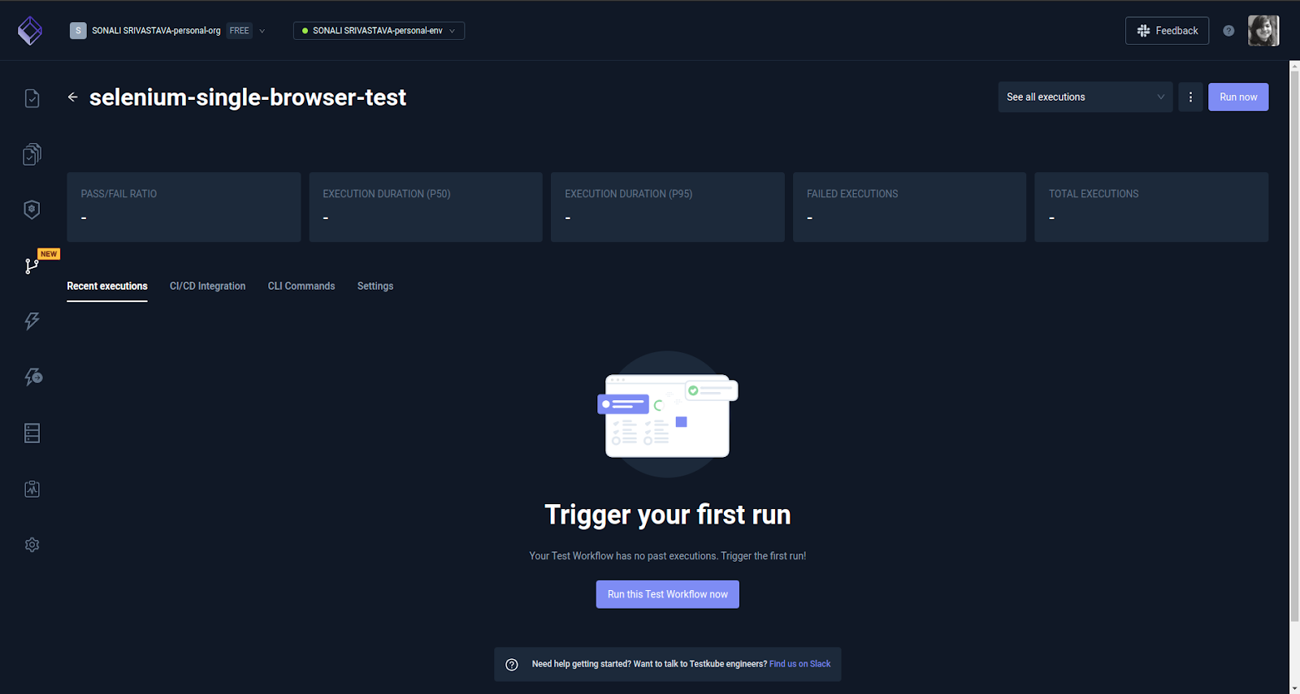This screenshot has height=694, width=1300.
Task: Expand the See all executions dropdown
Action: point(1085,97)
